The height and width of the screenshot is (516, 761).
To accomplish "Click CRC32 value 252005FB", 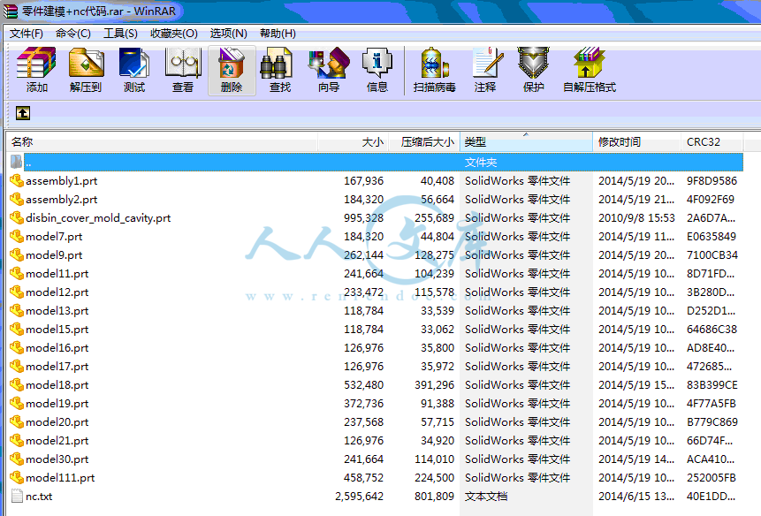I will [711, 478].
